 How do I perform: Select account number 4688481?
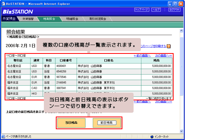(61, 66)
